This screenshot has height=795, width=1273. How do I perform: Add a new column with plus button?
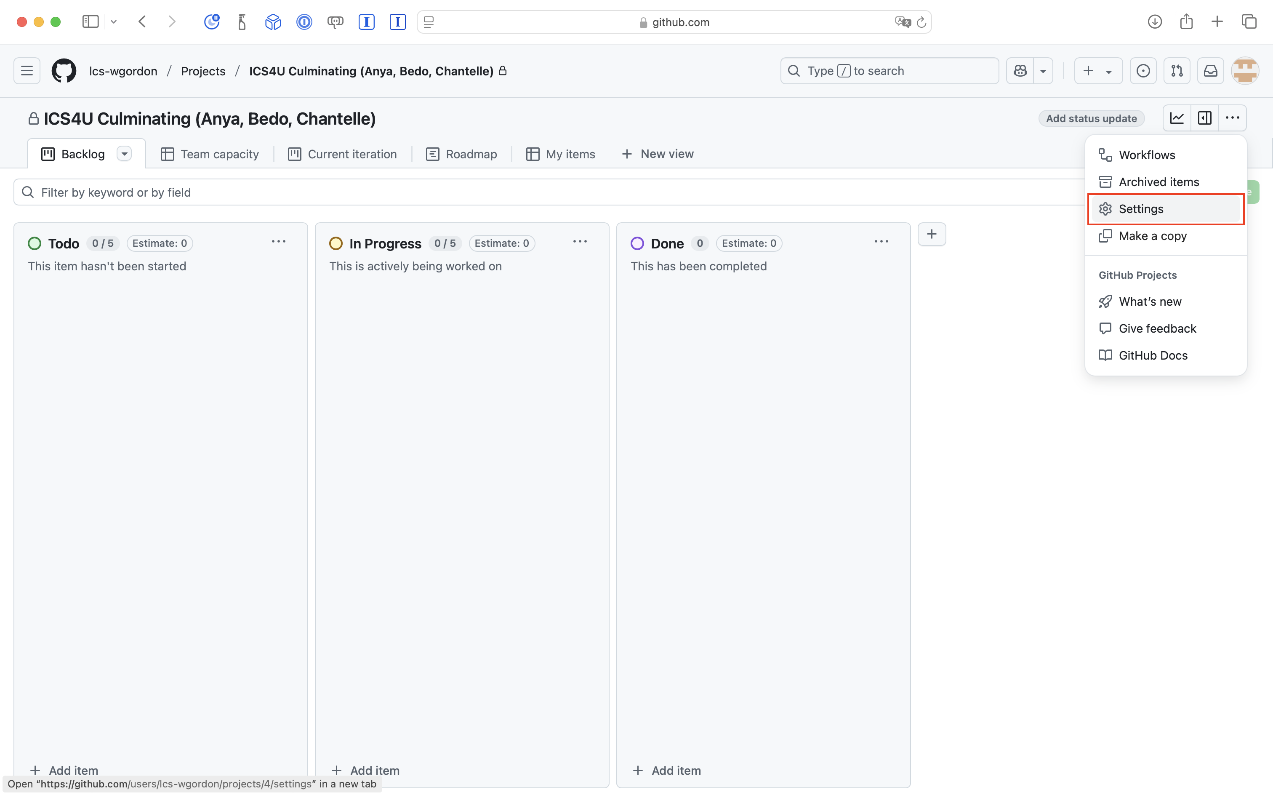tap(931, 234)
